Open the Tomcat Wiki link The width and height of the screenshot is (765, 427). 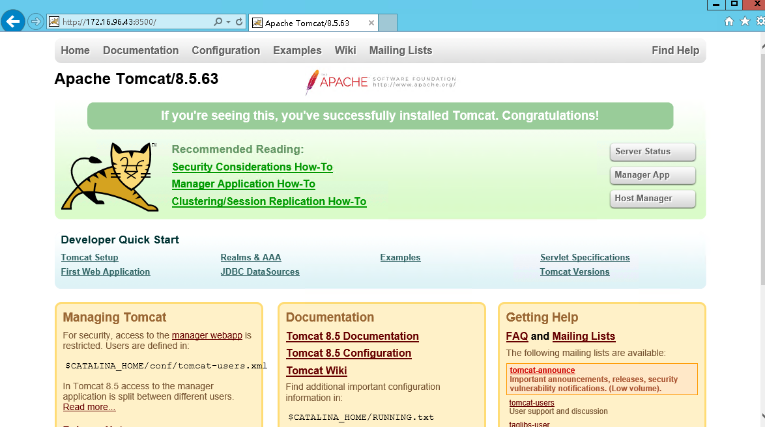pos(317,371)
